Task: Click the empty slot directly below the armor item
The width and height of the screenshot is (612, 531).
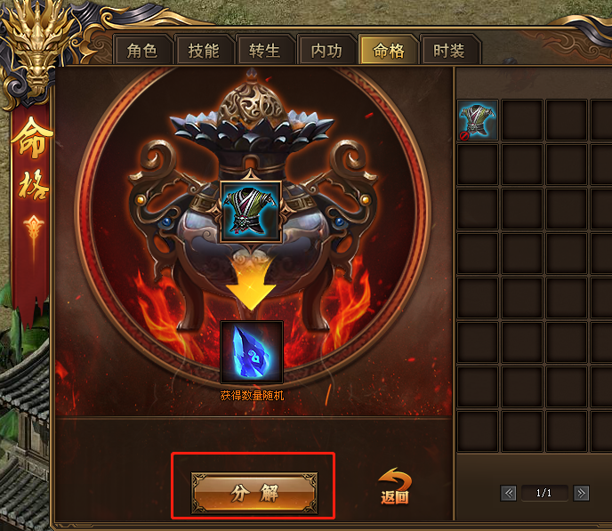Action: pos(478,165)
